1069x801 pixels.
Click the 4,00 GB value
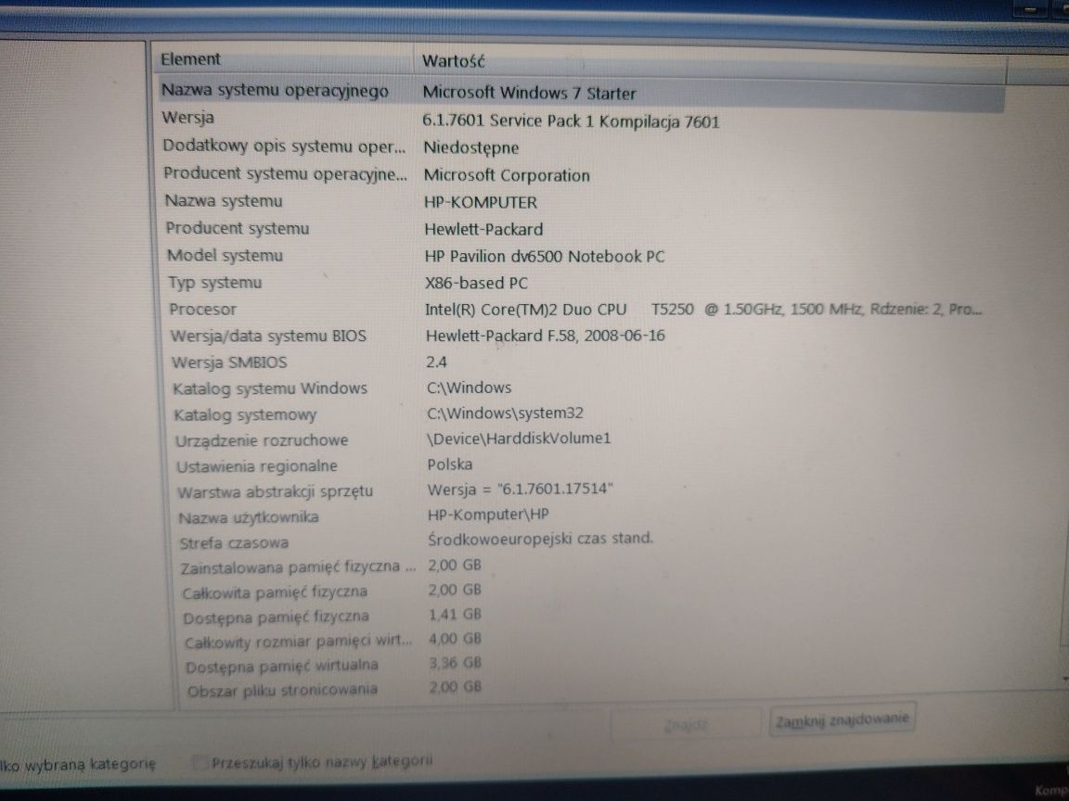tap(455, 639)
